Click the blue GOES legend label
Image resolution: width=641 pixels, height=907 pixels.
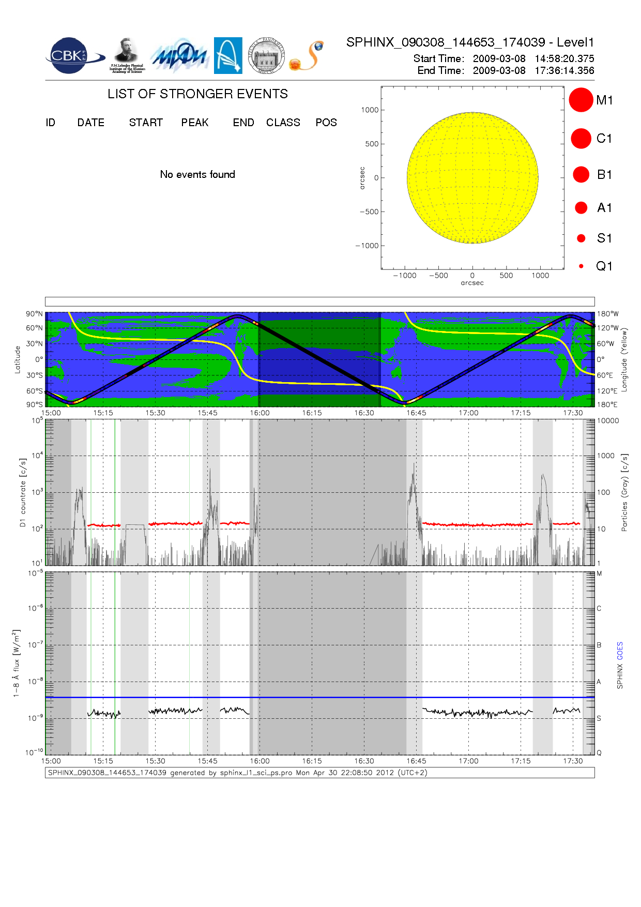620,651
